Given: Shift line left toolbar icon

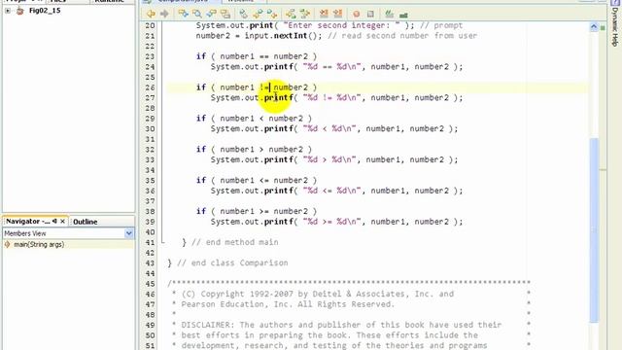Looking at the screenshot, I should tap(324, 14).
